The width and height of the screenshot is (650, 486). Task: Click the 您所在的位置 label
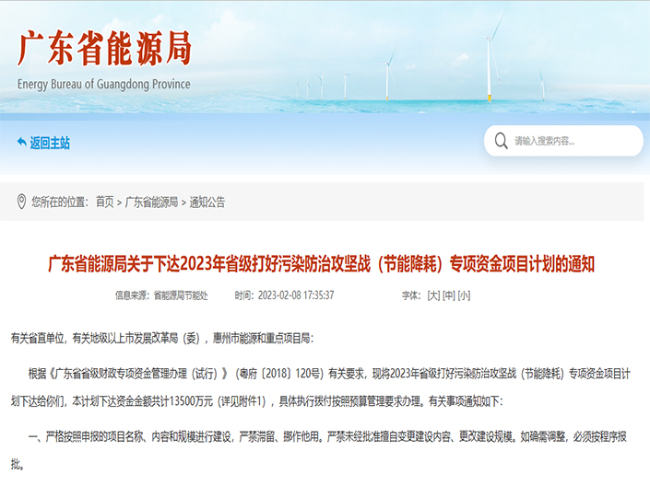[59, 202]
